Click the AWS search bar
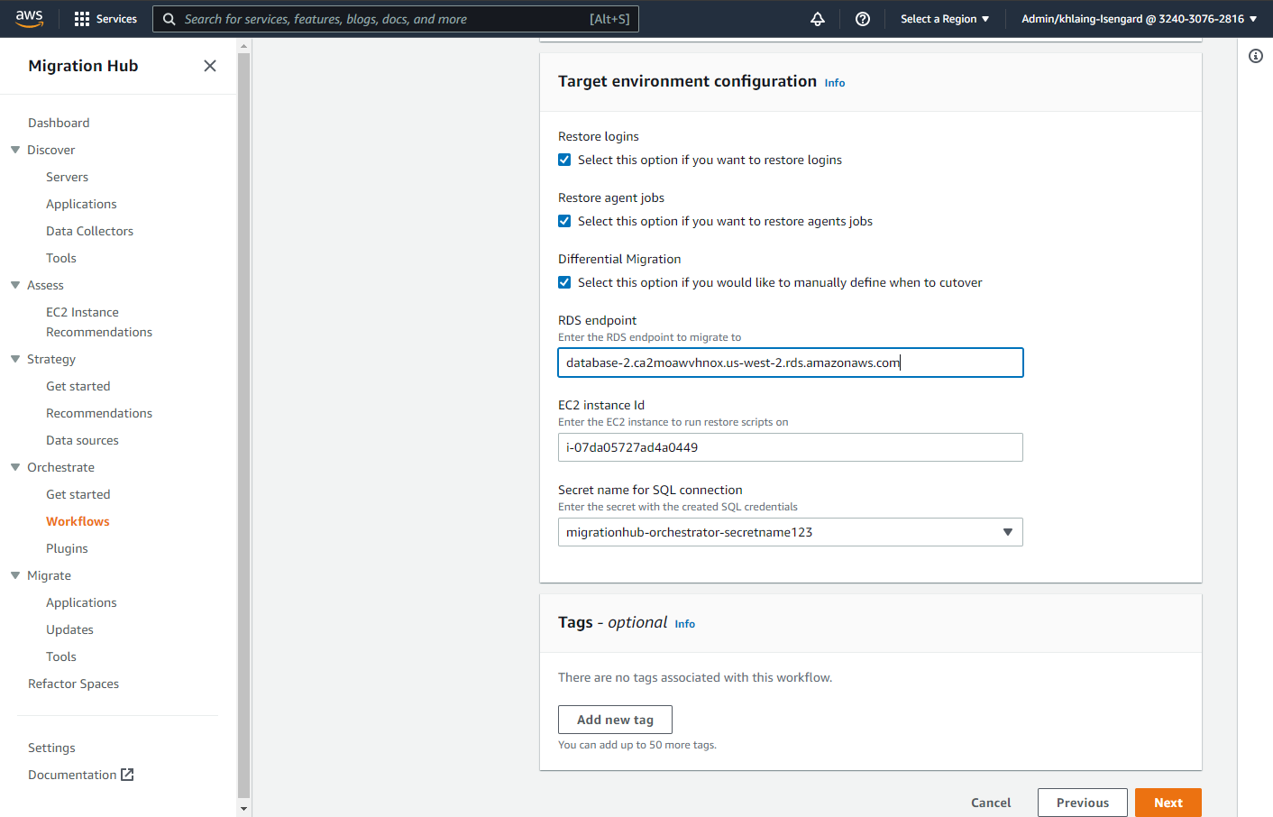Viewport: 1273px width, 817px height. [396, 19]
